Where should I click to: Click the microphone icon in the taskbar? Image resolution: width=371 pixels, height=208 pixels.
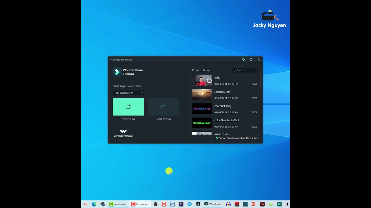(287, 204)
